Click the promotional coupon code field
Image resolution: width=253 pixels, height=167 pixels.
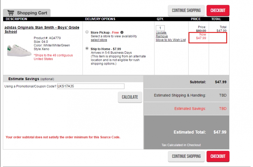click(91, 86)
